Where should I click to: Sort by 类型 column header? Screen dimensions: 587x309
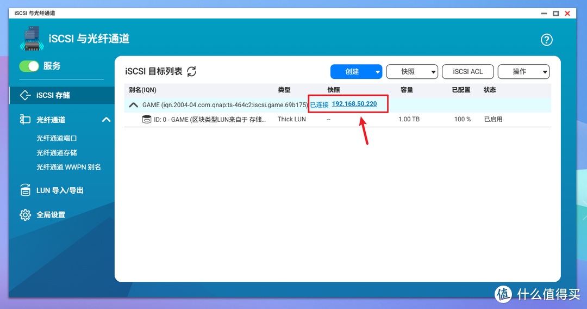pyautogui.click(x=284, y=90)
